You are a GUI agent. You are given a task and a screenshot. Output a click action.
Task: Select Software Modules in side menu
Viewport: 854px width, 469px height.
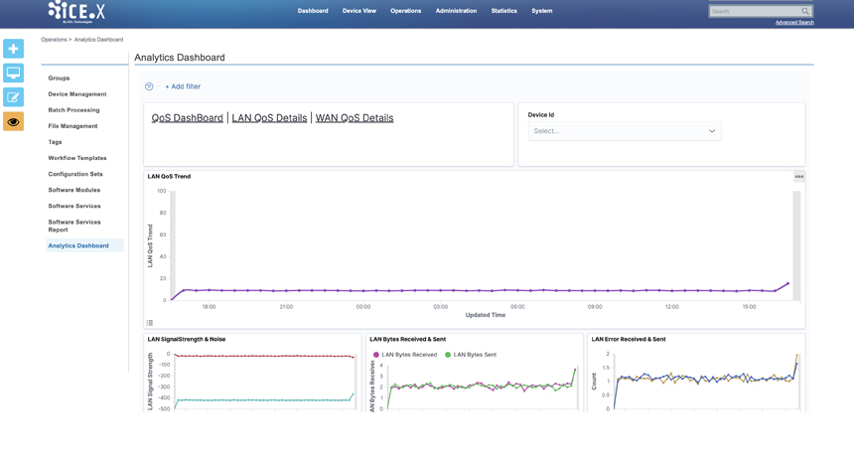point(74,190)
